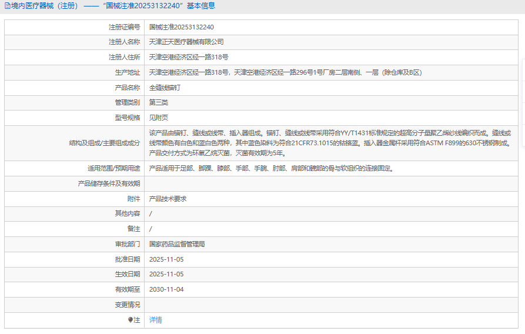
Task: Select registration number 国械注准20253132240 value
Action: pos(182,27)
